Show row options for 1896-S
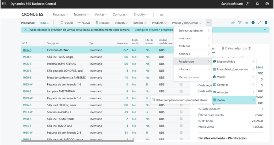This screenshot has height=145, width=274. click(x=43, y=50)
